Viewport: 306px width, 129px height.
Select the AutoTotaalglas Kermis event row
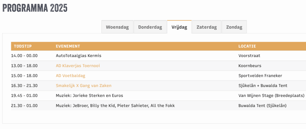coord(78,56)
